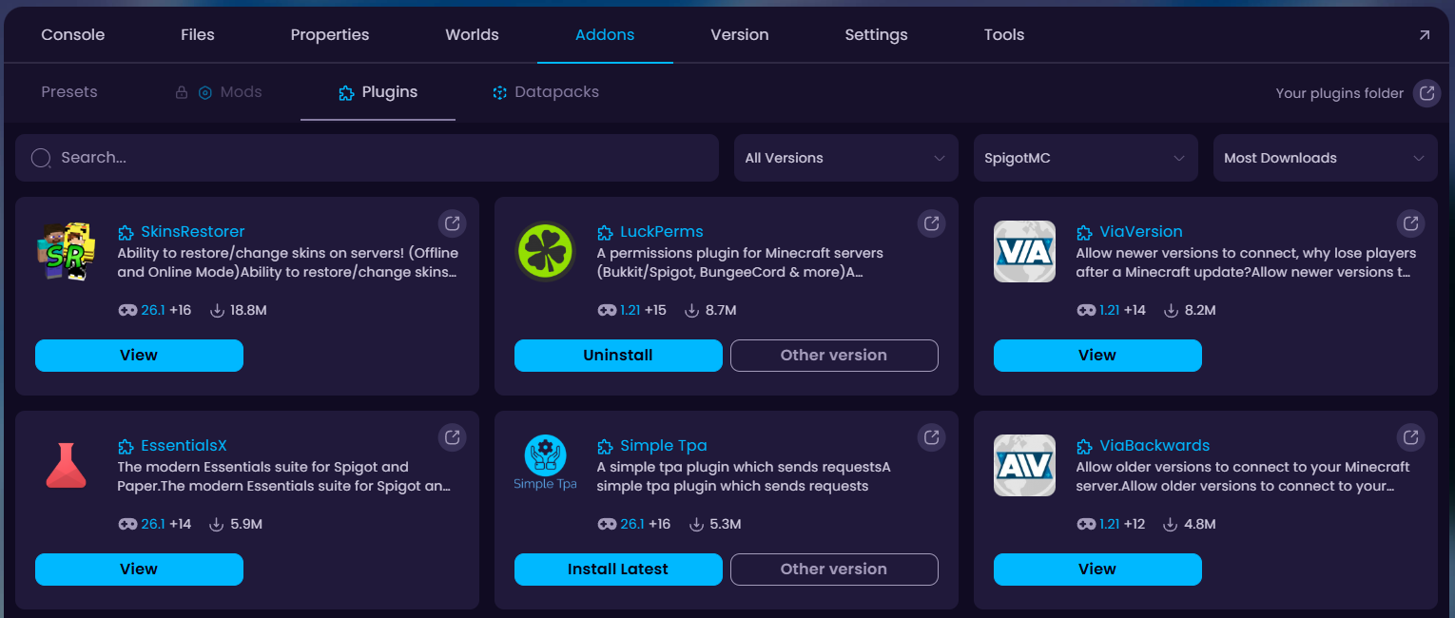
Task: Click puzzle icon next to Simple Tpa title
Action: pyautogui.click(x=605, y=446)
